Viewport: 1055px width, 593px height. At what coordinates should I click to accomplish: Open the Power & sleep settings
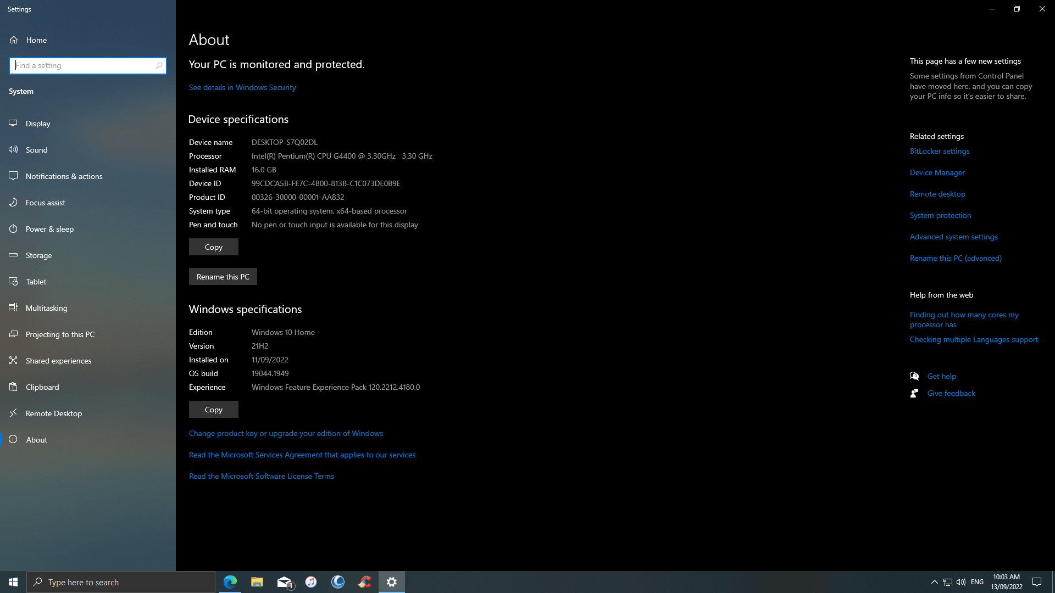(88, 229)
